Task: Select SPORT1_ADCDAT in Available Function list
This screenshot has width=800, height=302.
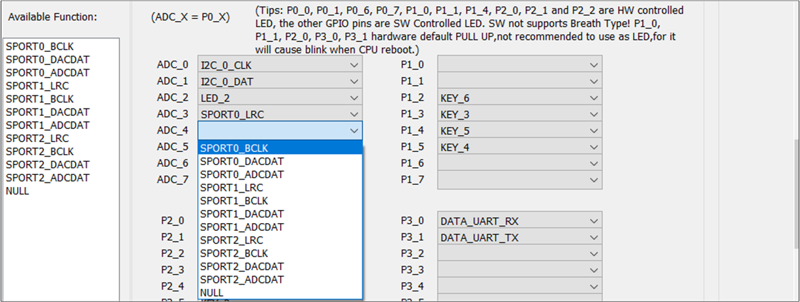Action: coord(61,125)
